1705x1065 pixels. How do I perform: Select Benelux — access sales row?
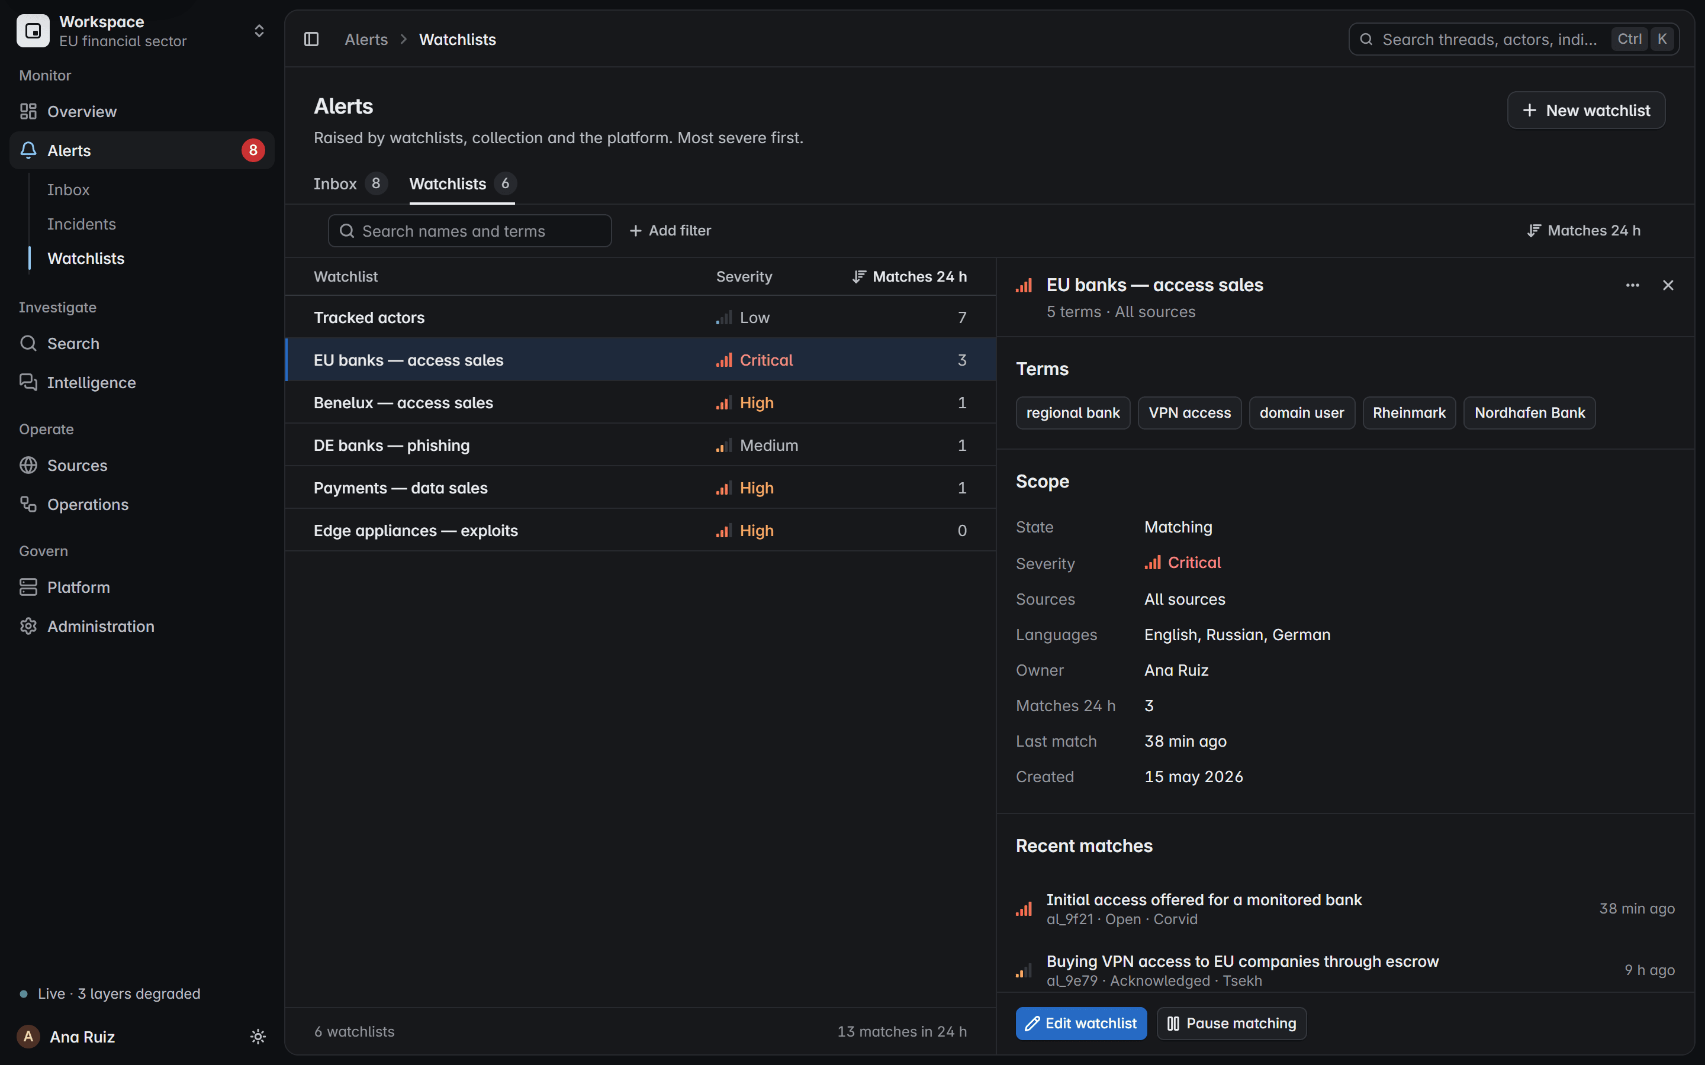click(641, 403)
